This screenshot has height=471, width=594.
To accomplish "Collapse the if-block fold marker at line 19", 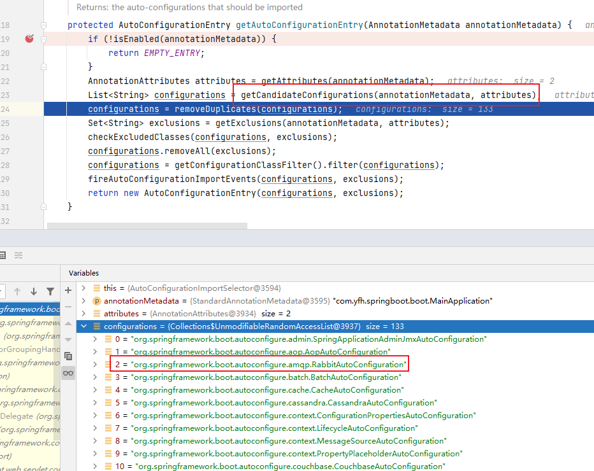I will tap(43, 39).
